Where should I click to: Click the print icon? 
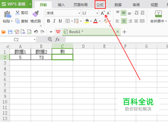pyautogui.click(x=23, y=32)
